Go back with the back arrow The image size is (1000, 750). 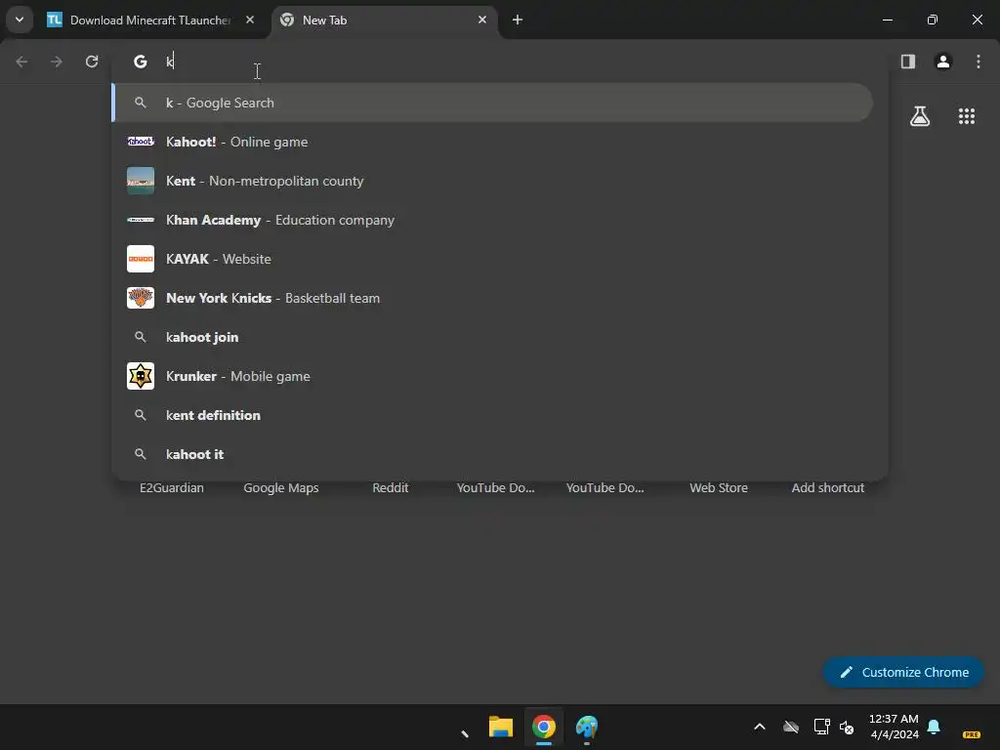21,62
